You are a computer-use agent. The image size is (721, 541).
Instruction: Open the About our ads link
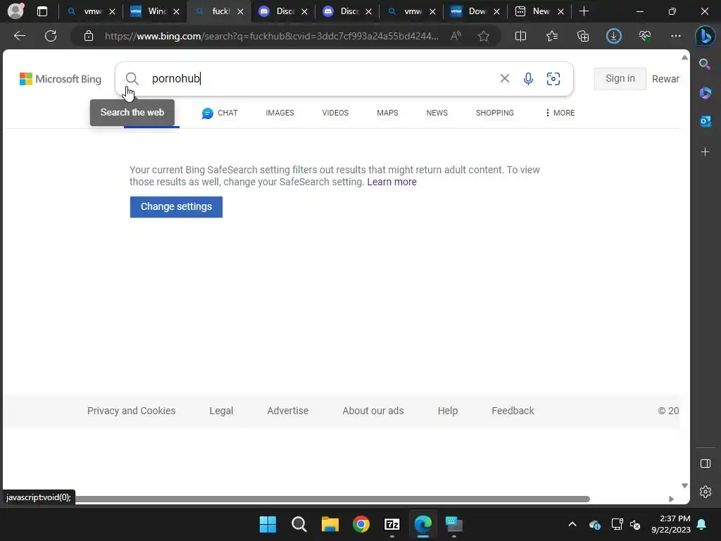(x=373, y=411)
